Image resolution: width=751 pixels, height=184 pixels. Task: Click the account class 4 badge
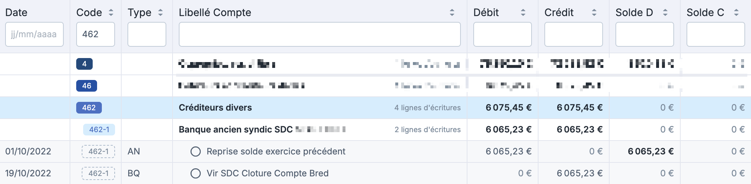[84, 64]
